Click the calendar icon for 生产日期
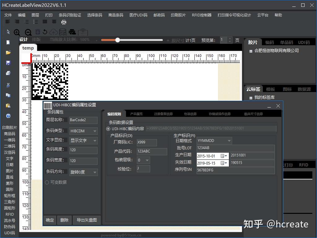317x238 pixels. (222, 156)
